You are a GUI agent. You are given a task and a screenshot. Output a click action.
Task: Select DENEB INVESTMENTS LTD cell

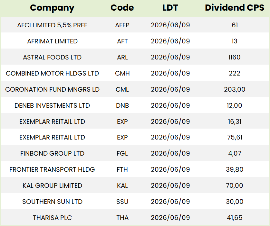pyautogui.click(x=52, y=105)
